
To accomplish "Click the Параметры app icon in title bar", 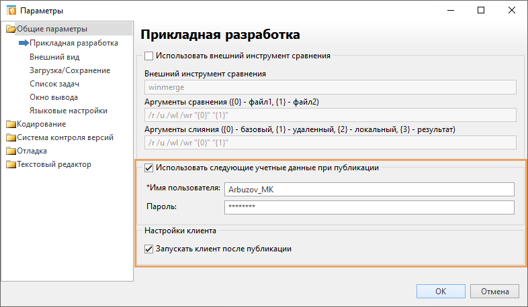I will click(x=11, y=11).
